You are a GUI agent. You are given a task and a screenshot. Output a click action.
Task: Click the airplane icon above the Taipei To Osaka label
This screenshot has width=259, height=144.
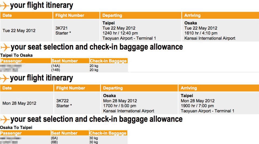click(x=5, y=48)
